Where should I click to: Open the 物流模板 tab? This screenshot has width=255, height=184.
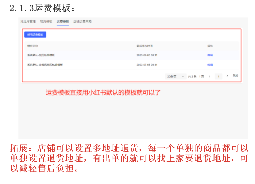pos(46,21)
